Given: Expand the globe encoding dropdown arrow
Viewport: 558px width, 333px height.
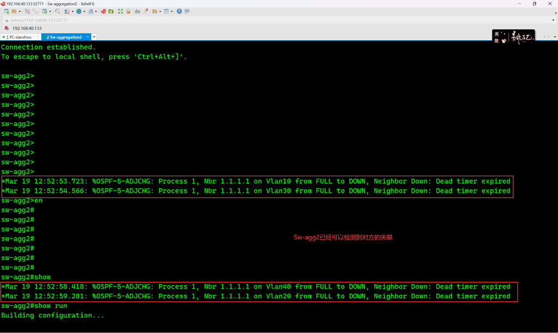Looking at the screenshot, I should tap(84, 11).
